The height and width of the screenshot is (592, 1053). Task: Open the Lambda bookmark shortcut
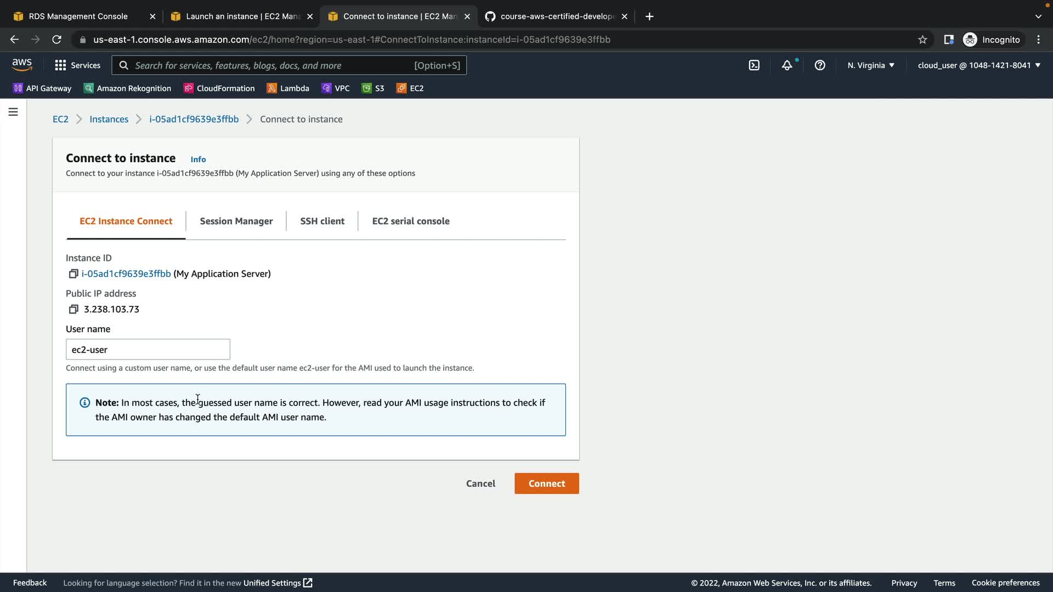[288, 88]
